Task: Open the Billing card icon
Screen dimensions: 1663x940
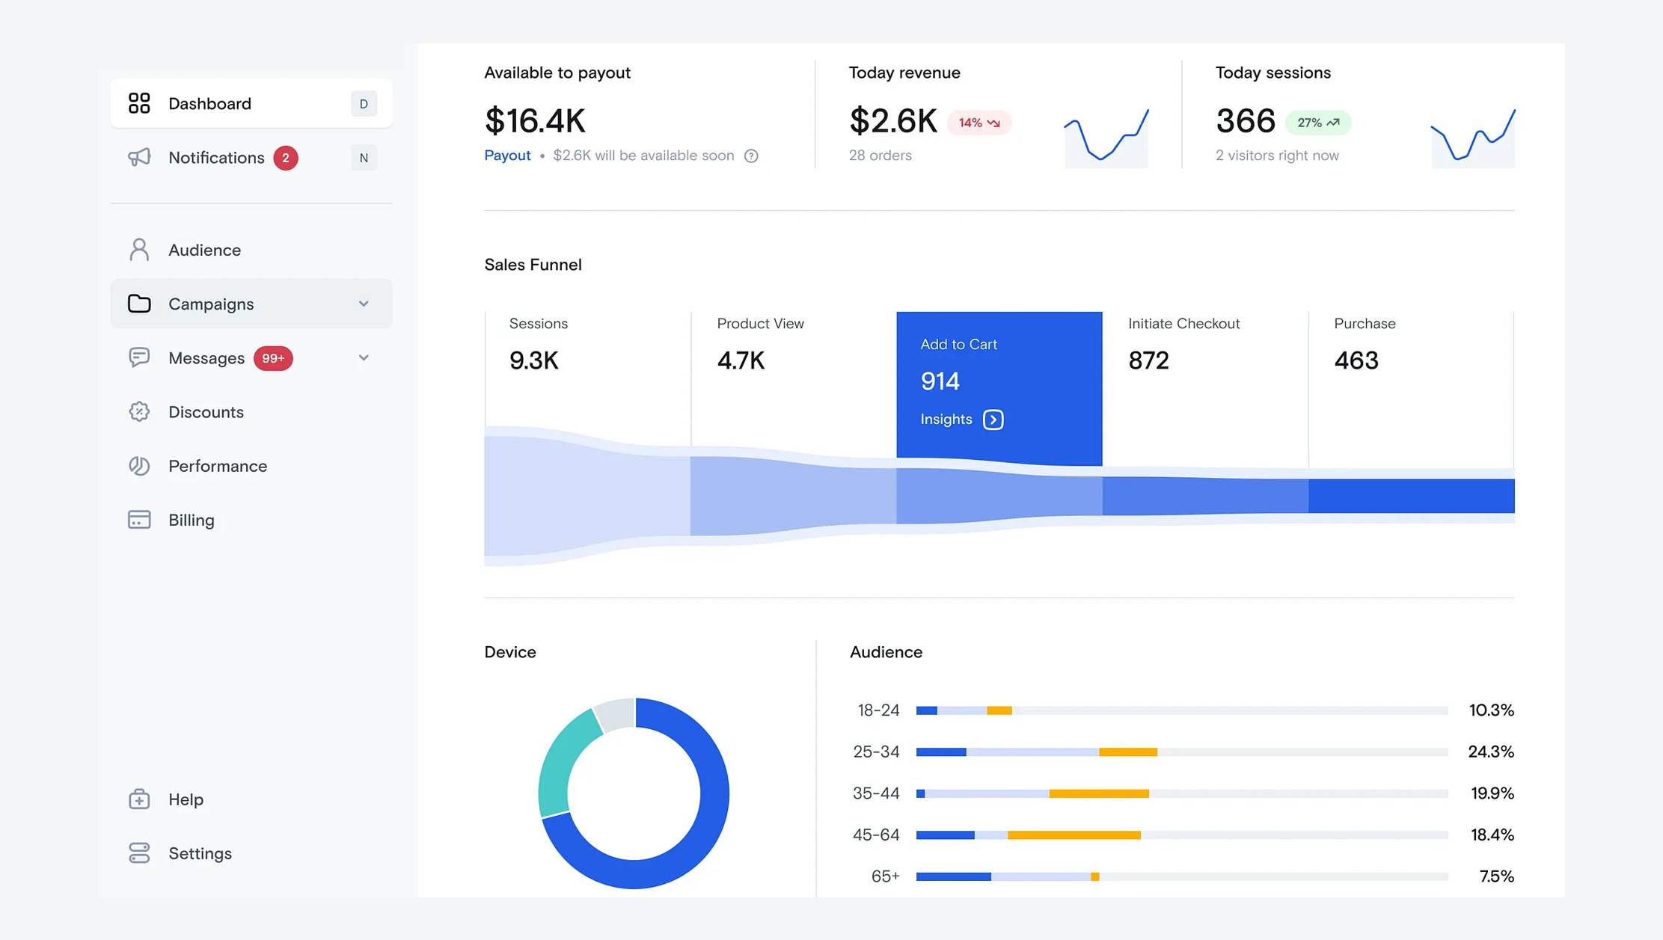Action: (140, 519)
